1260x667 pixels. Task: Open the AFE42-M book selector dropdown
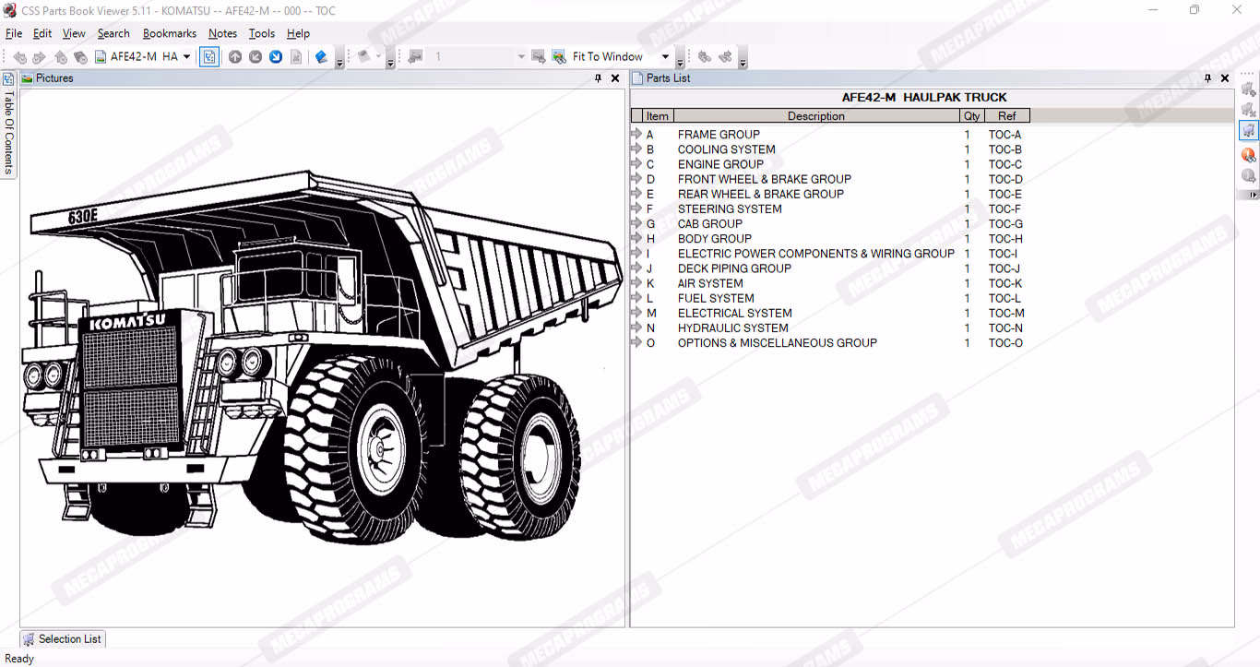click(186, 57)
